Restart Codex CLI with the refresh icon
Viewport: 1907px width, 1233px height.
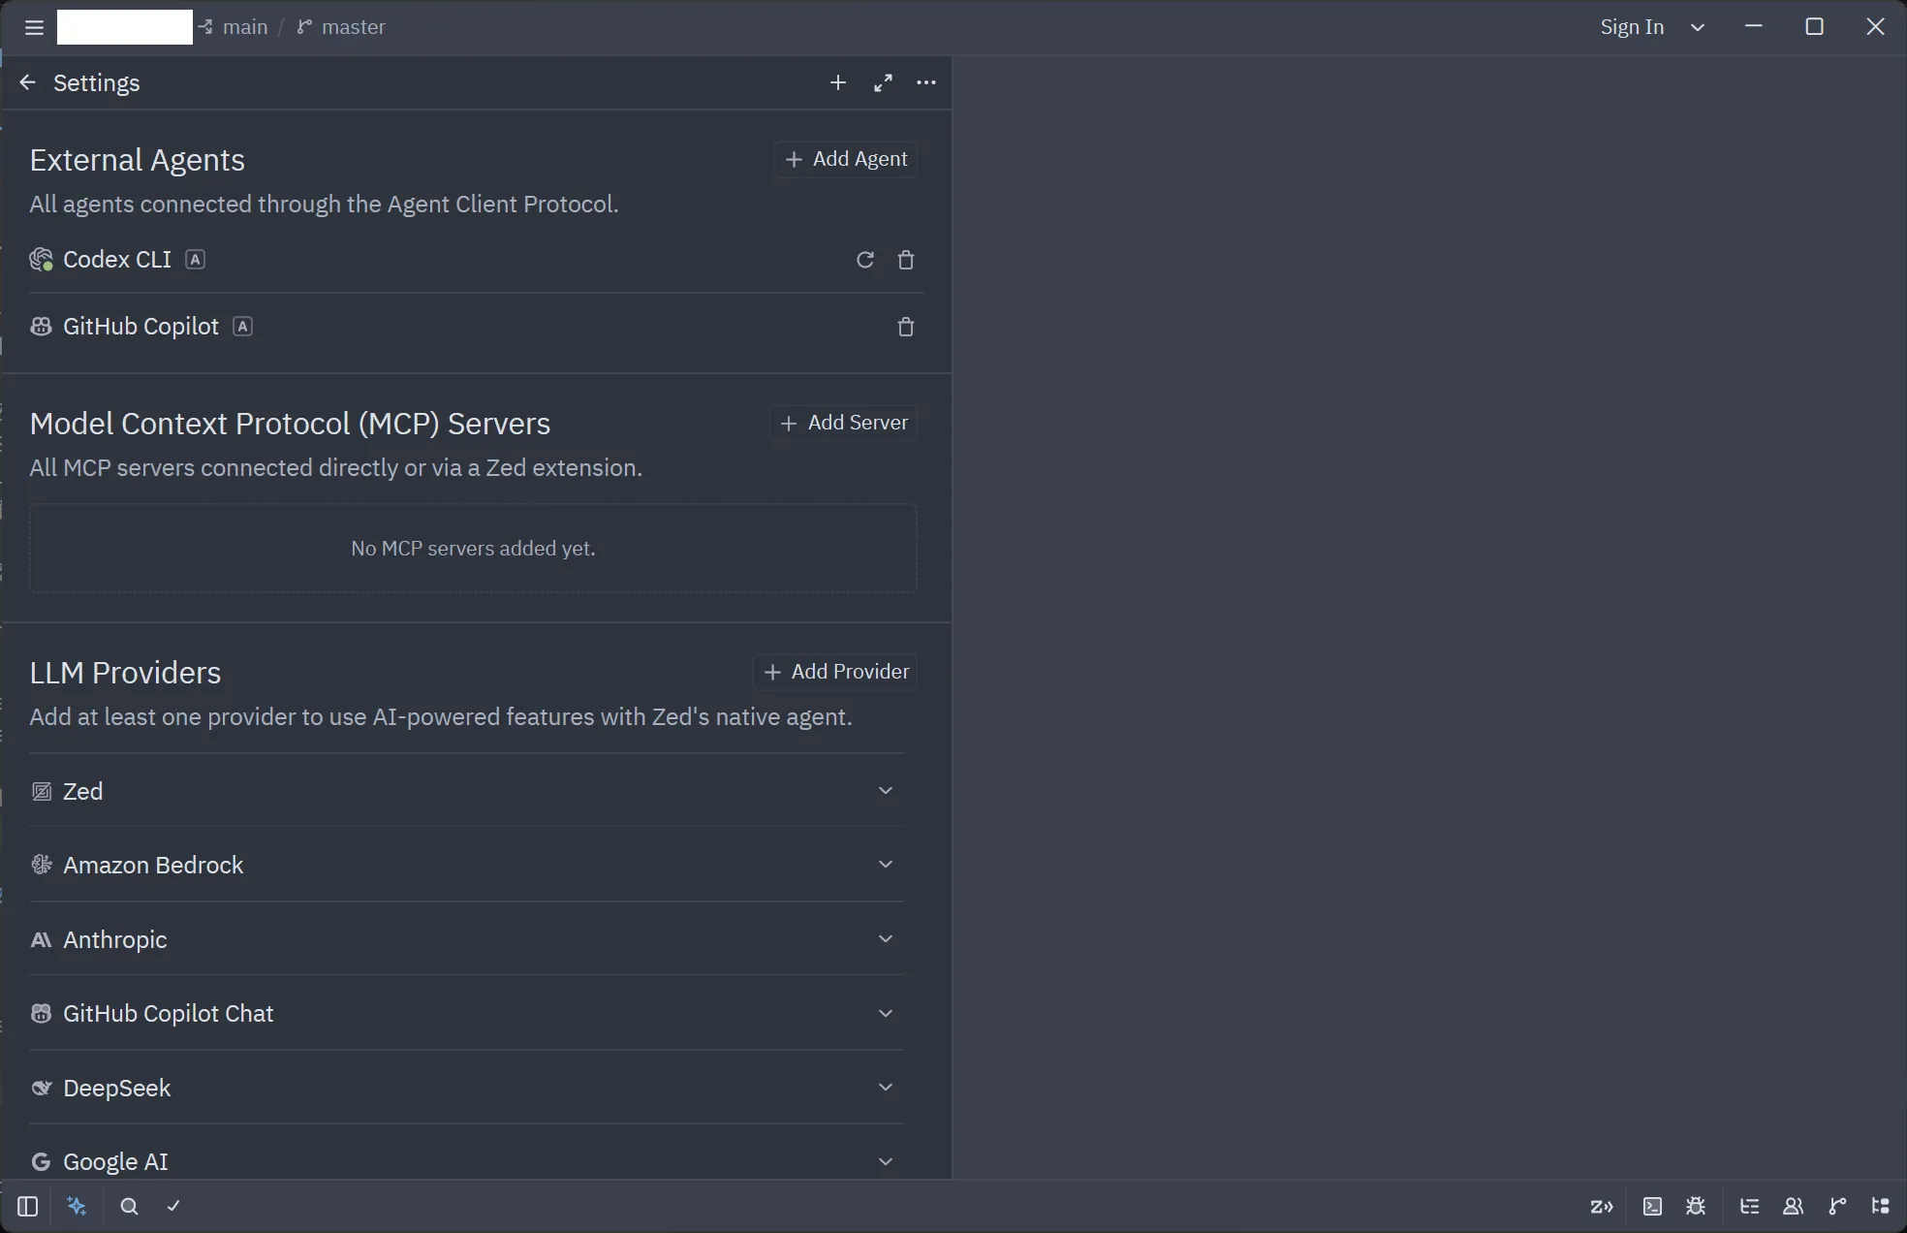pos(865,260)
